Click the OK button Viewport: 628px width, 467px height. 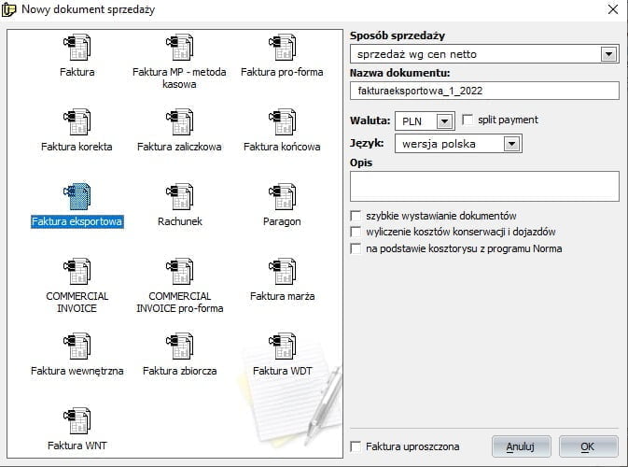click(588, 446)
